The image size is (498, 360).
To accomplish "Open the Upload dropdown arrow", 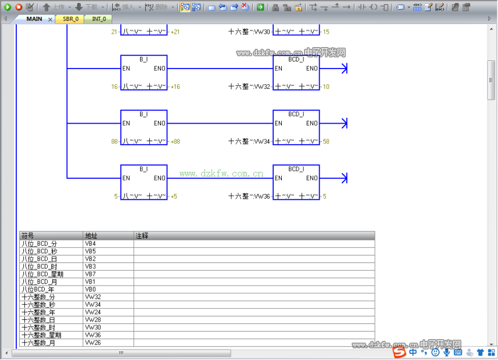I will tap(70, 7).
